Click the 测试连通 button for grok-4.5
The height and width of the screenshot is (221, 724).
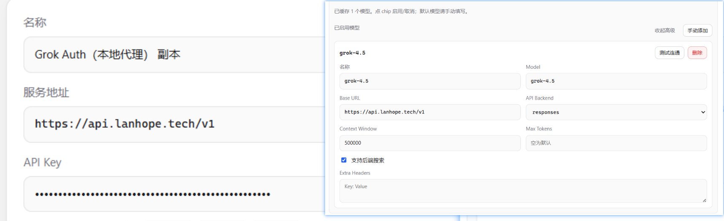tap(669, 53)
